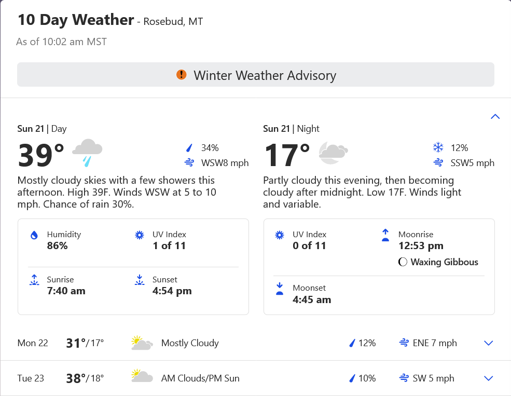Click the sunset icon above 4:54 pm
Screen dimensions: 511x396
coord(139,280)
